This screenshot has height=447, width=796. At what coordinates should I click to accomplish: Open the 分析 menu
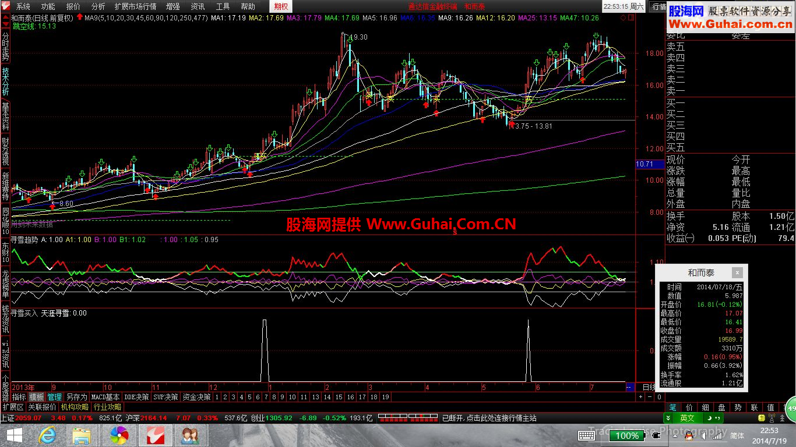click(x=98, y=6)
